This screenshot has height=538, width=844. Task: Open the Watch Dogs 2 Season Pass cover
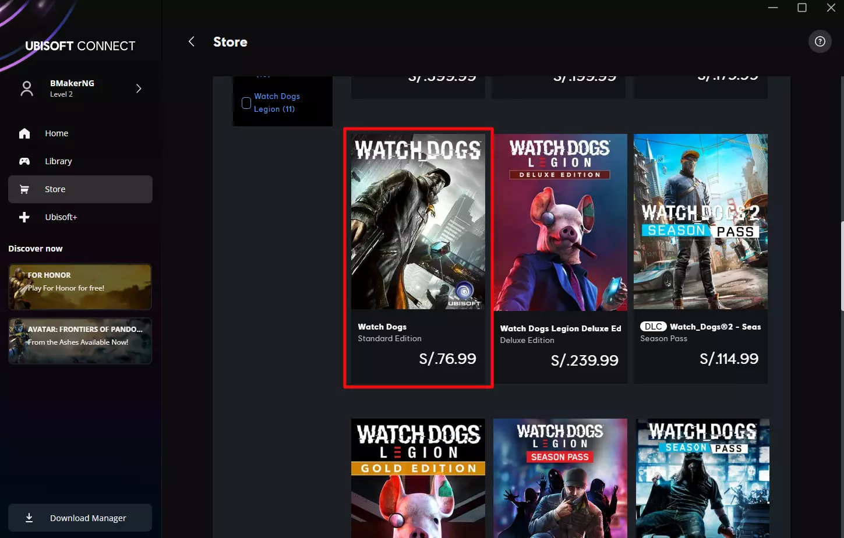pos(701,221)
